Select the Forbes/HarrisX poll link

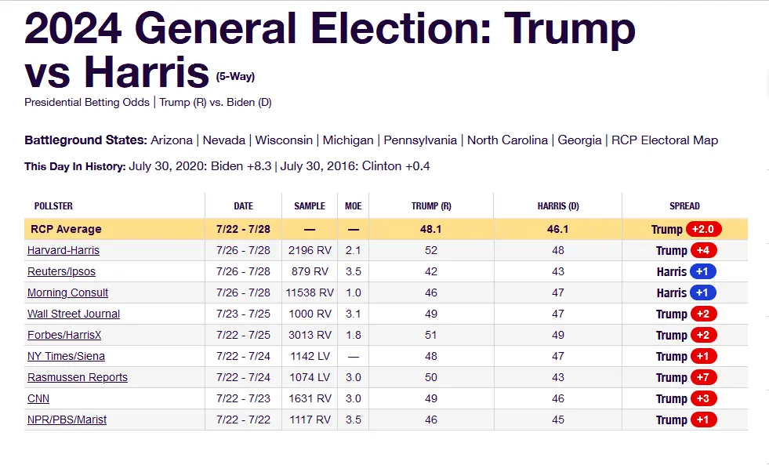(64, 336)
